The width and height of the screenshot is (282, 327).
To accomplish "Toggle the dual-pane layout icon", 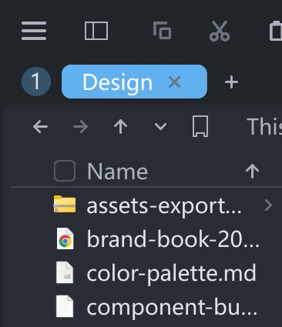I will pyautogui.click(x=96, y=31).
